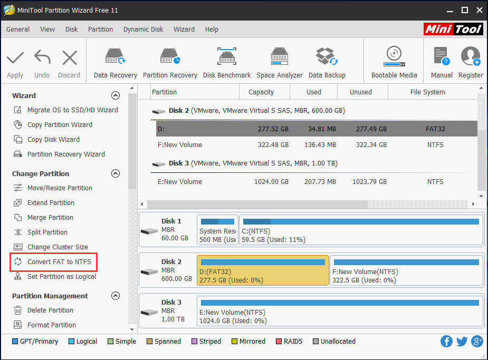Choose Migrate OS to SSD/HD Wizard

pyautogui.click(x=72, y=110)
